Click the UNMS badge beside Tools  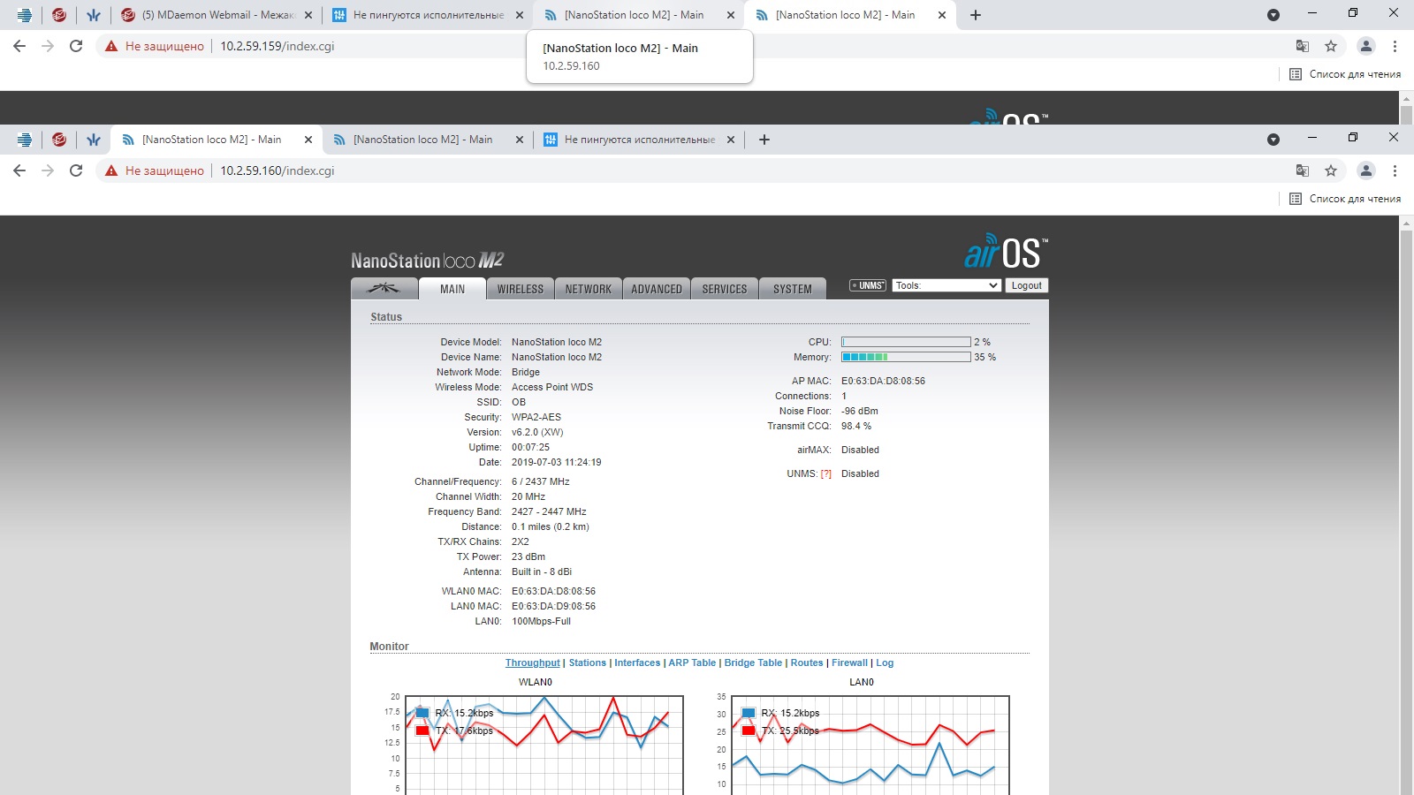point(868,285)
